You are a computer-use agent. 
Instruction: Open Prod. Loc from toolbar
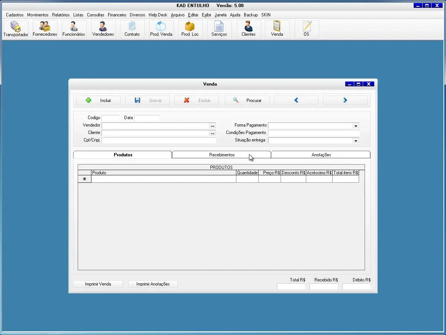(x=190, y=29)
